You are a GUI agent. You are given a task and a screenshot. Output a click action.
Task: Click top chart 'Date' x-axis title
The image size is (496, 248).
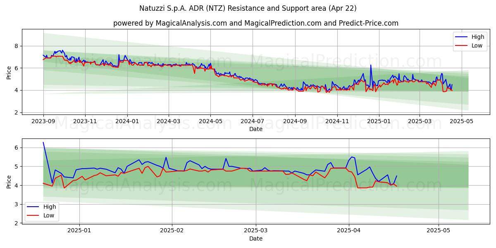256,129
